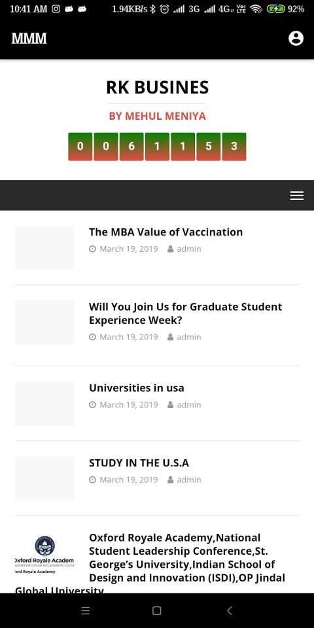Expand the hamburger navigation menu
The width and height of the screenshot is (314, 628).
[296, 196]
